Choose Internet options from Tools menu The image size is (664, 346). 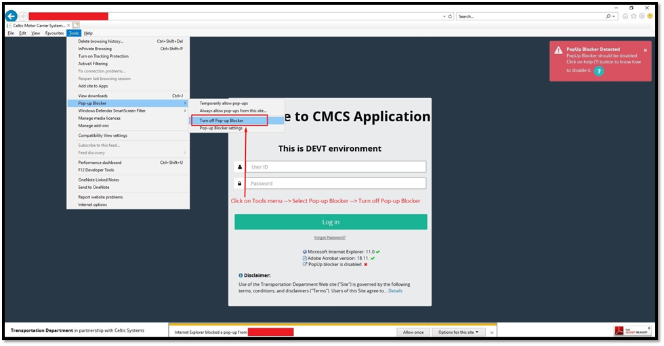tap(92, 204)
